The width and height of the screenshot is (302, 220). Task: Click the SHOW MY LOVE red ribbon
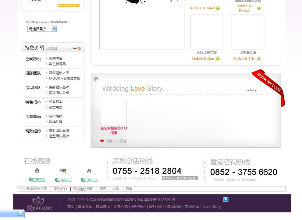tap(269, 83)
